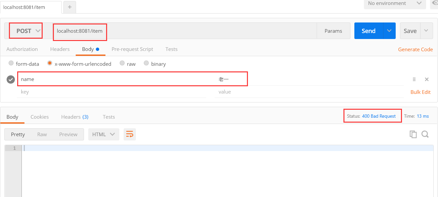Expand the Send options arrow
Image resolution: width=438 pixels, height=197 pixels.
(x=389, y=31)
